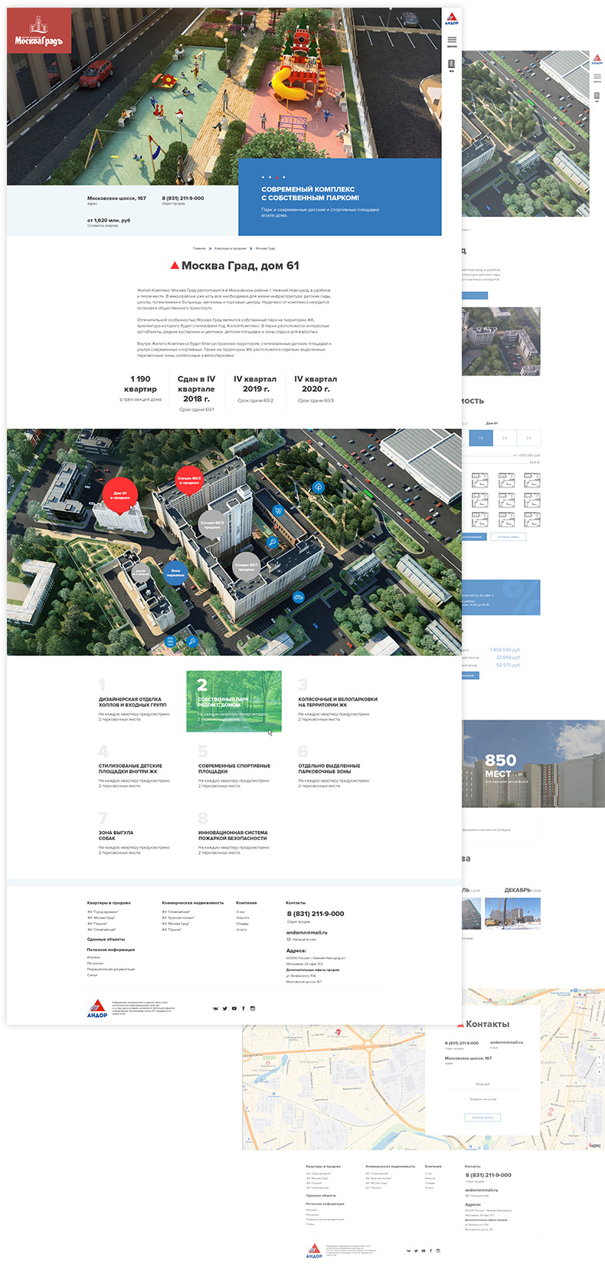This screenshot has height=1280, width=605.
Task: Focus the Телефон или e-mail input field
Action: point(482,1099)
